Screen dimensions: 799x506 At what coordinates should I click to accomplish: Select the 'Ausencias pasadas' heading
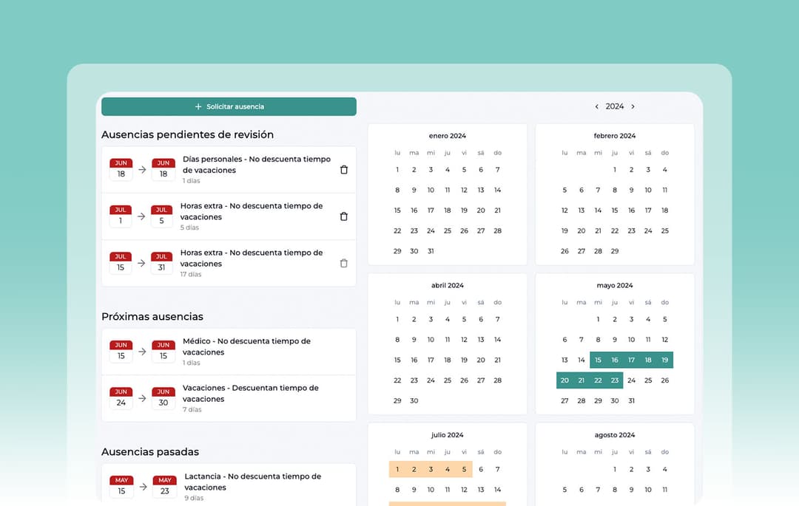pos(150,452)
